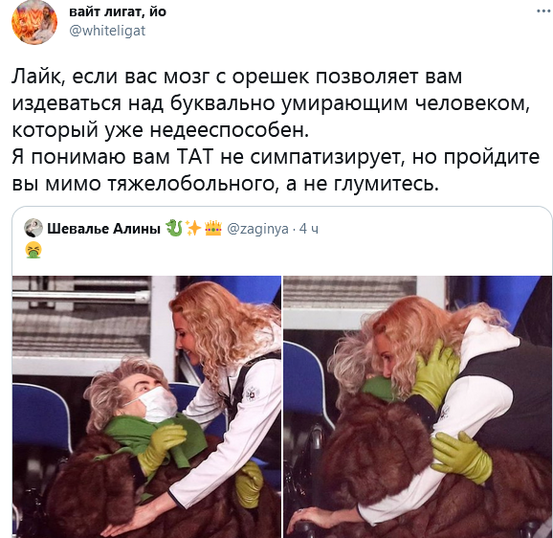This screenshot has height=538, width=553.
Task: Click the small avatar of Шевалье Алины
Action: click(33, 228)
